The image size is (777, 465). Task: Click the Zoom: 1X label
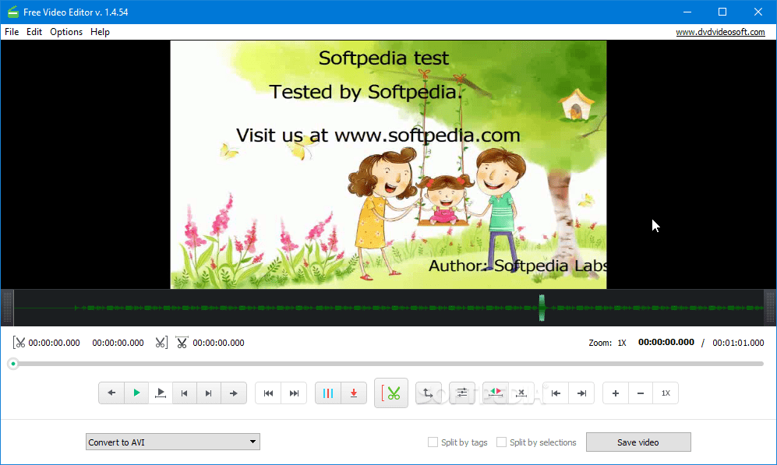click(608, 343)
